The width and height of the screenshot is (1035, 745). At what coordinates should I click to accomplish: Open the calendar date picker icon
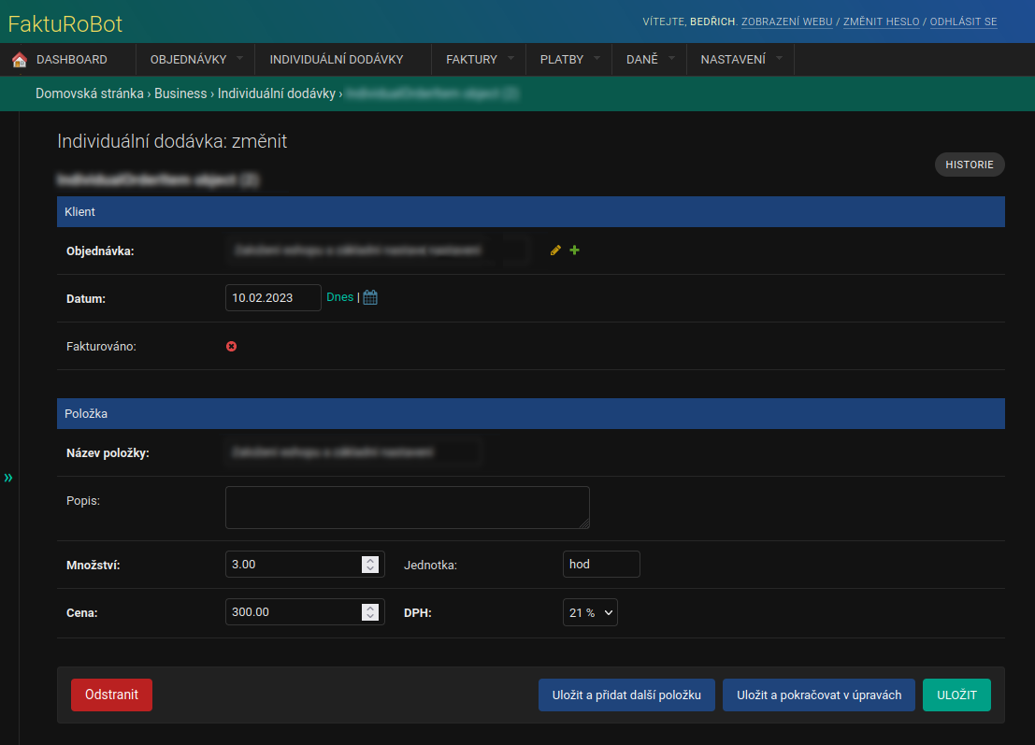(370, 298)
